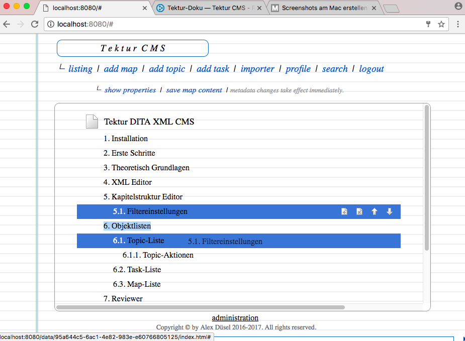465x341 pixels.
Task: Click the saved-password key icon in address bar
Action: 428,24
